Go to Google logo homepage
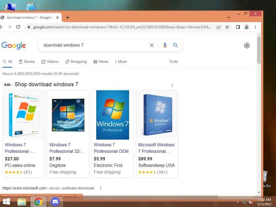Viewport: 276px width, 207px height. pyautogui.click(x=13, y=46)
